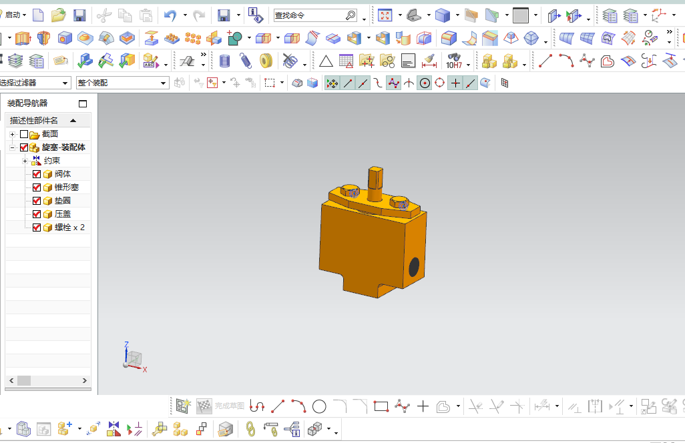The width and height of the screenshot is (685, 443).
Task: Open the 启动 dropdown arrow
Action: 25,15
